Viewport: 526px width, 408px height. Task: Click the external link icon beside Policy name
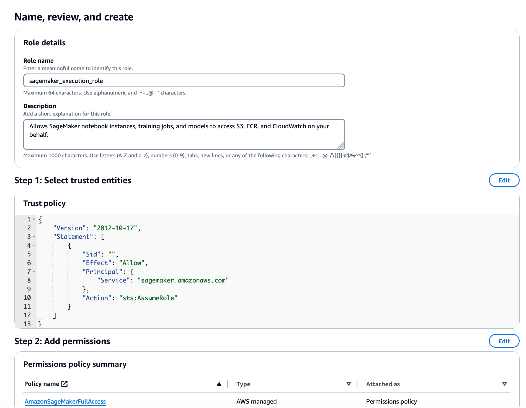pyautogui.click(x=65, y=384)
